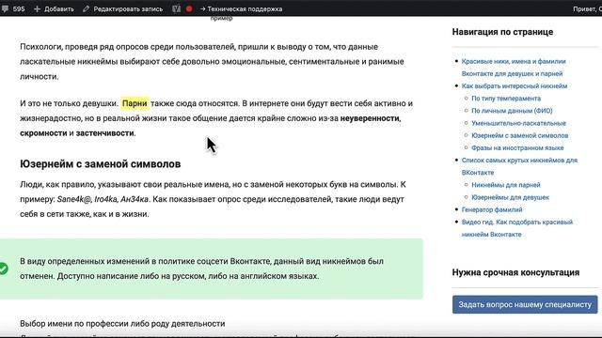602x338 pixels.
Task: Click the red status dot in admin bar
Action: (189, 8)
